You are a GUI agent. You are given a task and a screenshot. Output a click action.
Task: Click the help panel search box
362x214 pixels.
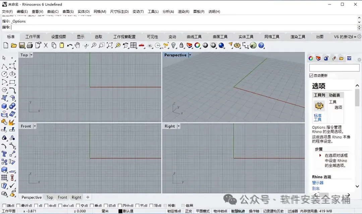334,68
